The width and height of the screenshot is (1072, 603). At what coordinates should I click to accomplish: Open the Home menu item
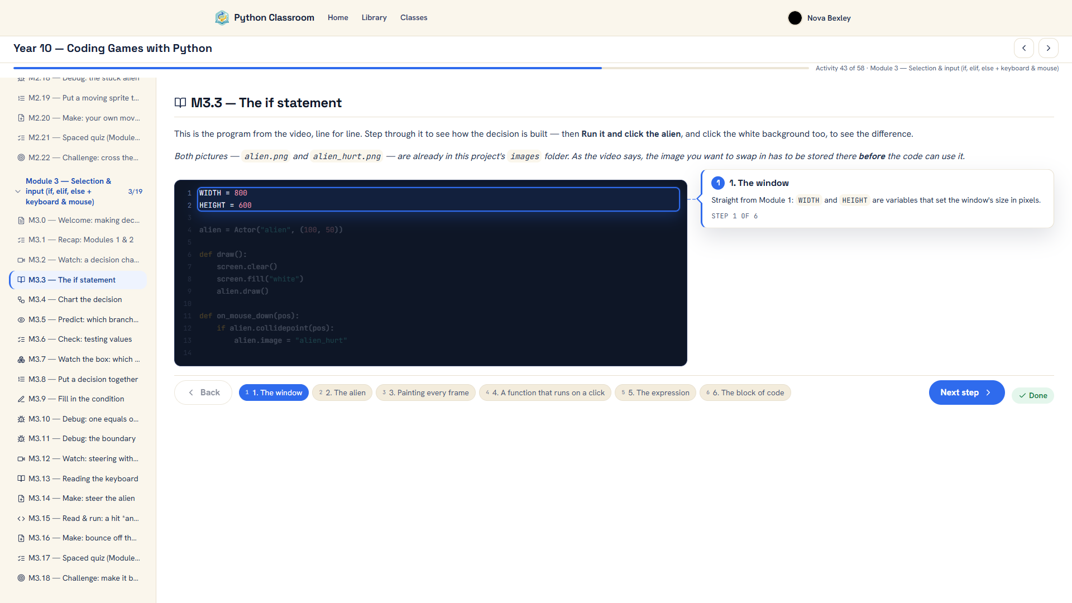tap(338, 18)
